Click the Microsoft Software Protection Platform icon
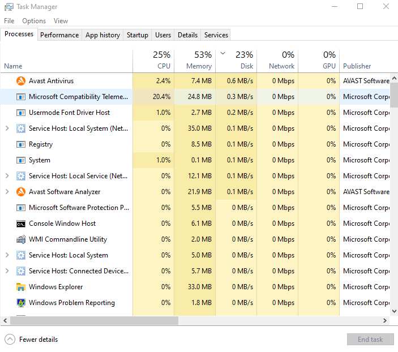The height and width of the screenshot is (352, 398). tap(21, 208)
